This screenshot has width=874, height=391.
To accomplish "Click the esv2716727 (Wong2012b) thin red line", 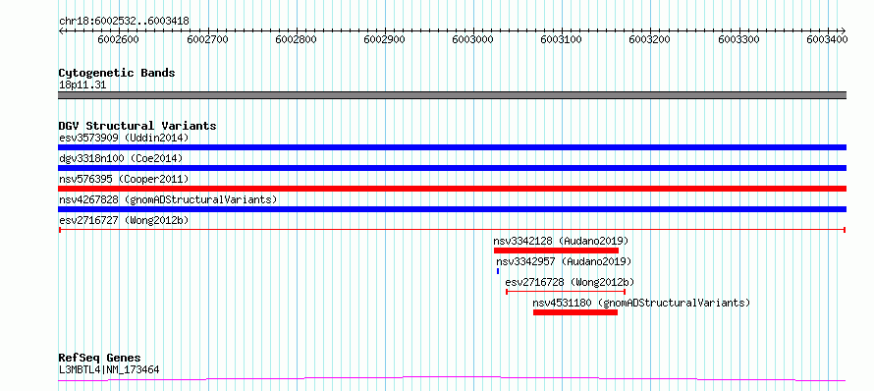I will point(452,230).
